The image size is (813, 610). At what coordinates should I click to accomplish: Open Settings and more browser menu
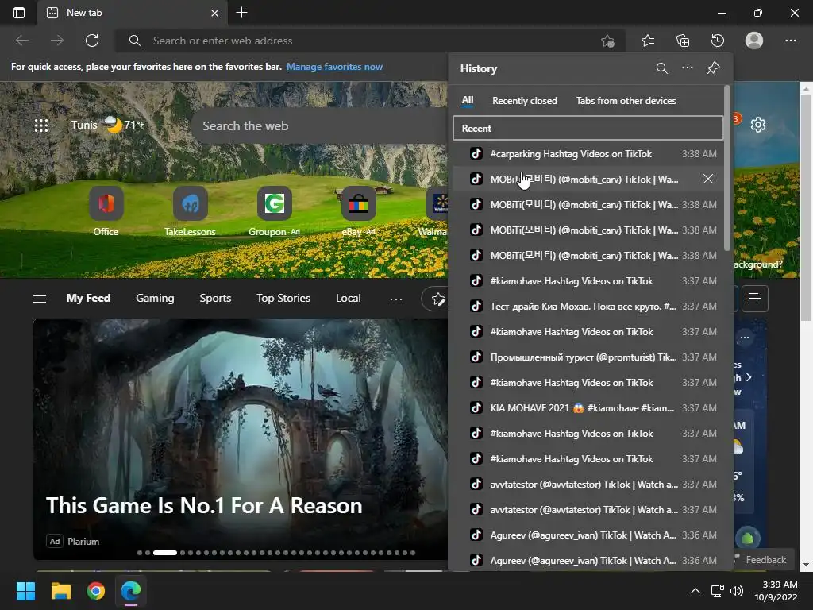(790, 41)
